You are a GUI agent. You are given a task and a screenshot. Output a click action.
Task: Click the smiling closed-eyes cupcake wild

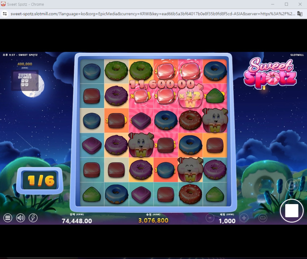point(190,169)
